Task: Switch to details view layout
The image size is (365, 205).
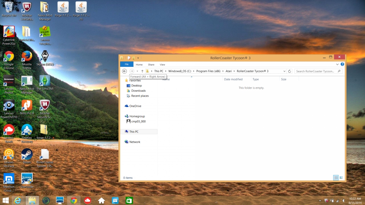Action: [336, 178]
